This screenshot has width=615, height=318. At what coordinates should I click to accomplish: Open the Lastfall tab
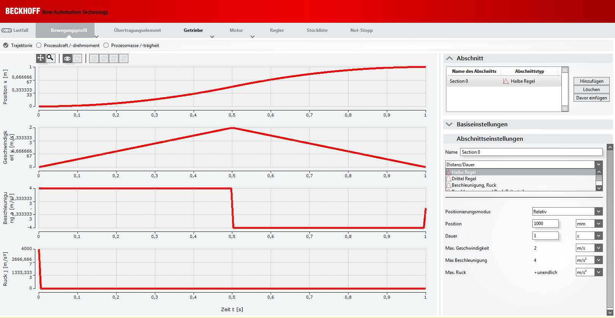tap(15, 30)
